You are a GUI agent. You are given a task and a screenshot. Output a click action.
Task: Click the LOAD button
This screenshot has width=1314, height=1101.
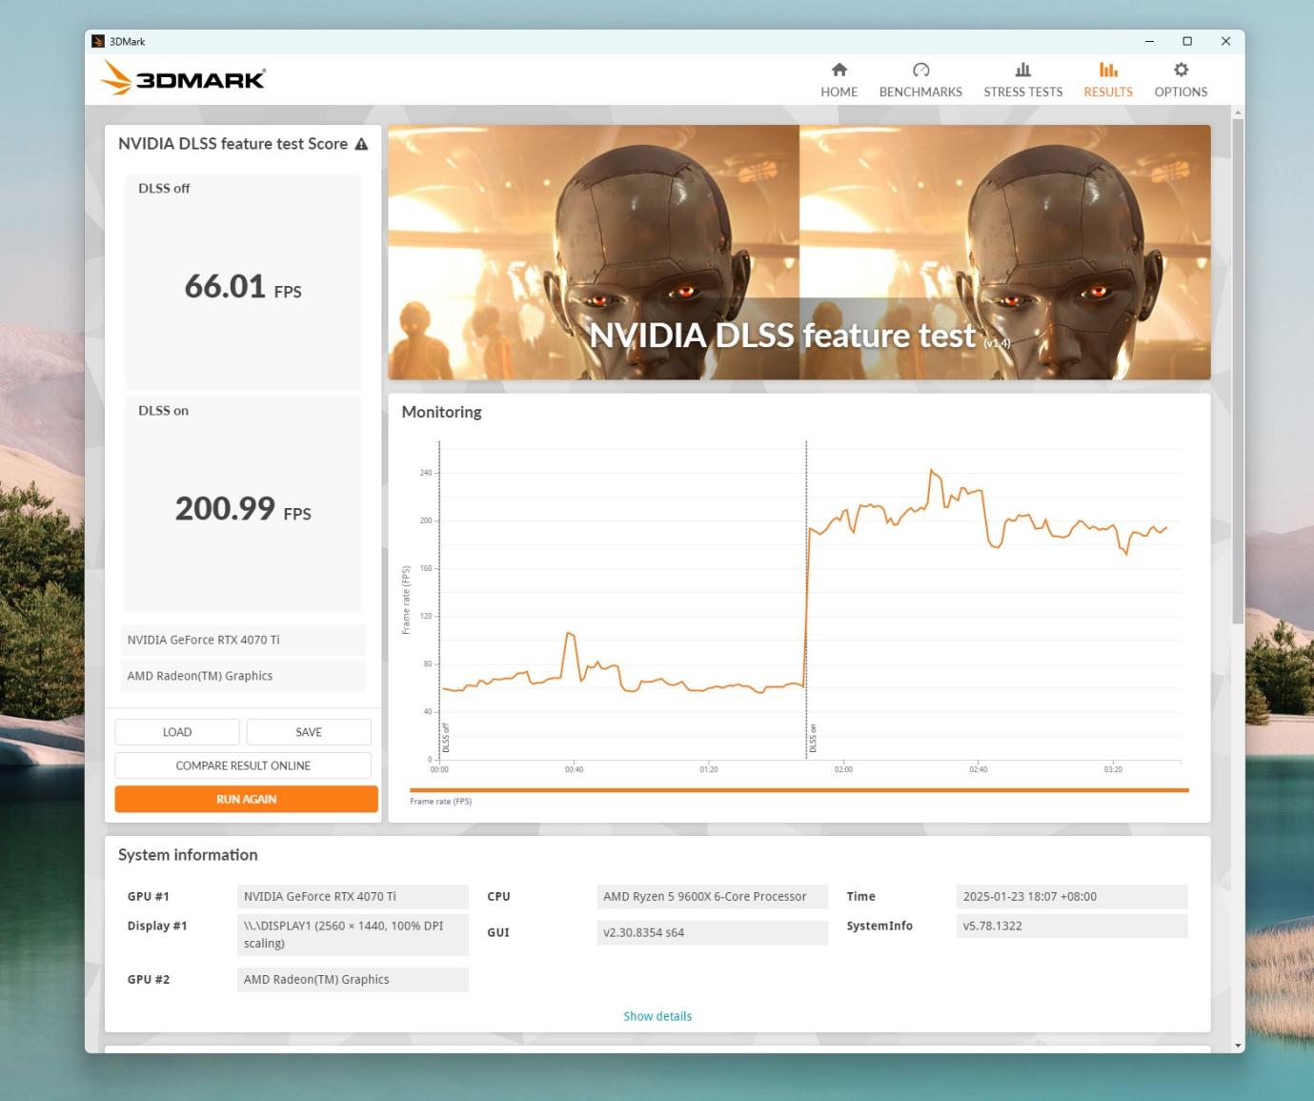coord(177,732)
